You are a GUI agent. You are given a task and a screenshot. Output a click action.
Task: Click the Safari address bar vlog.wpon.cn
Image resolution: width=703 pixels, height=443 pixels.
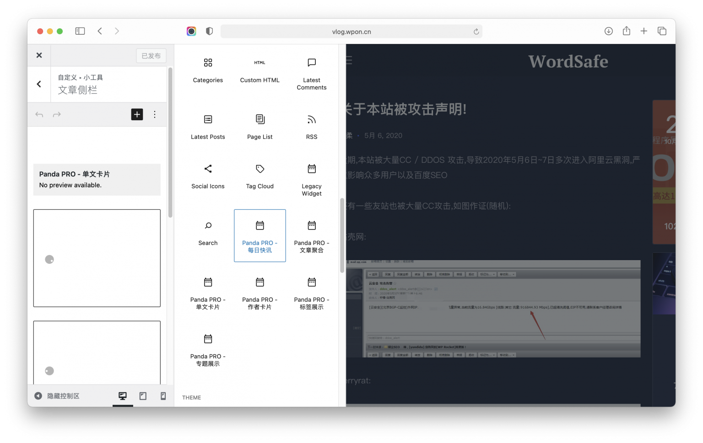(x=351, y=32)
